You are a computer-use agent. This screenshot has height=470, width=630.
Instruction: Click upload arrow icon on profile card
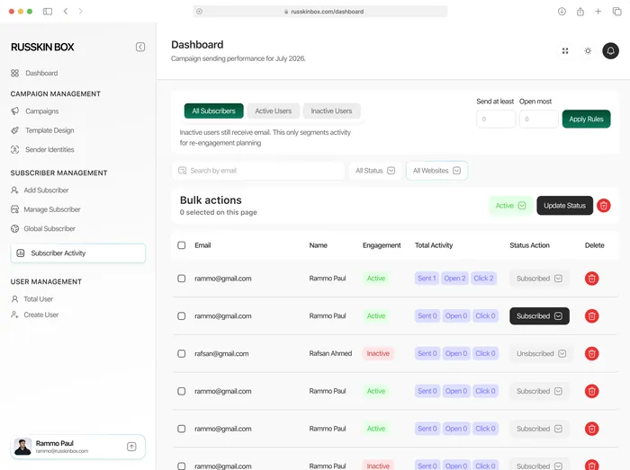(x=131, y=447)
